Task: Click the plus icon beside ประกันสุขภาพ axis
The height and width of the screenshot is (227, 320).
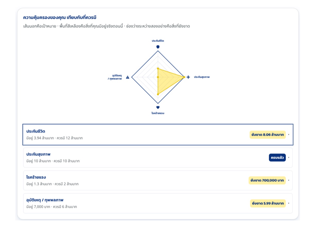Action: click(188, 77)
